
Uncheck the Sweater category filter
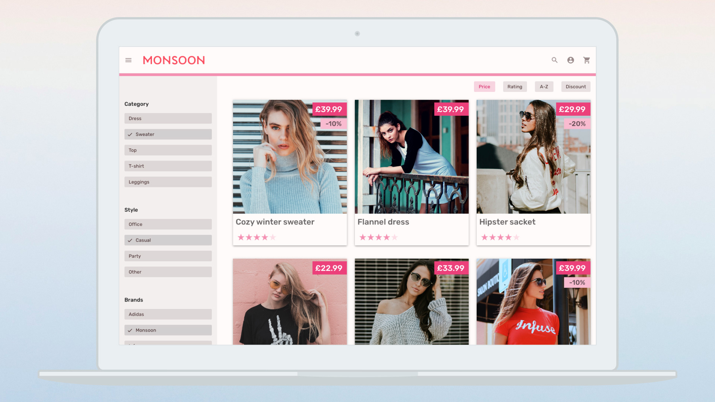[x=168, y=134]
